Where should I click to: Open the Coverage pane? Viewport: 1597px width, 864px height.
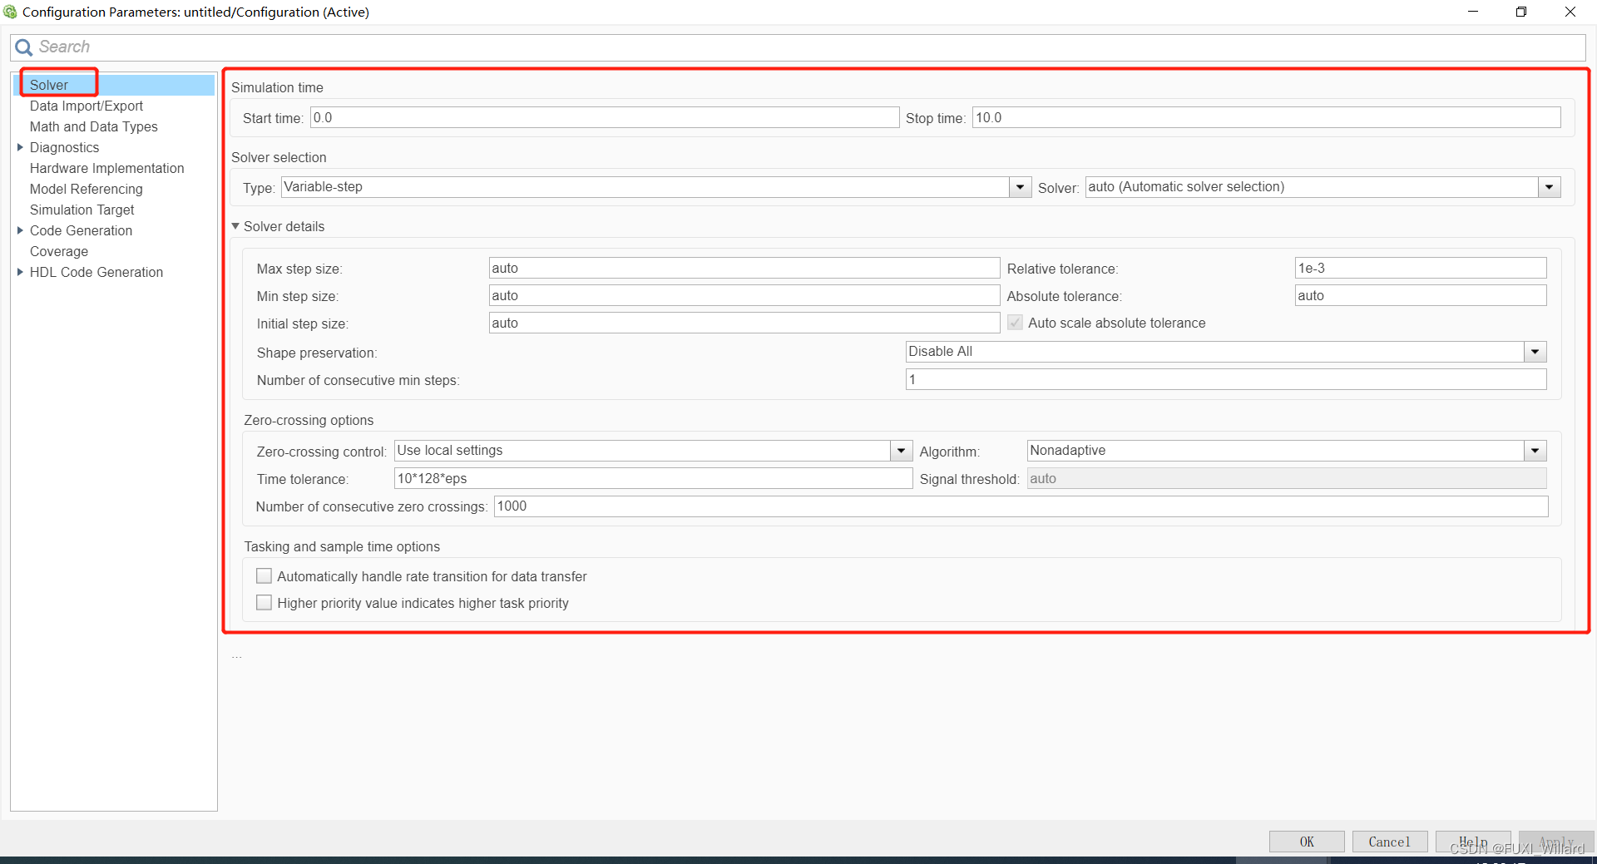(59, 251)
